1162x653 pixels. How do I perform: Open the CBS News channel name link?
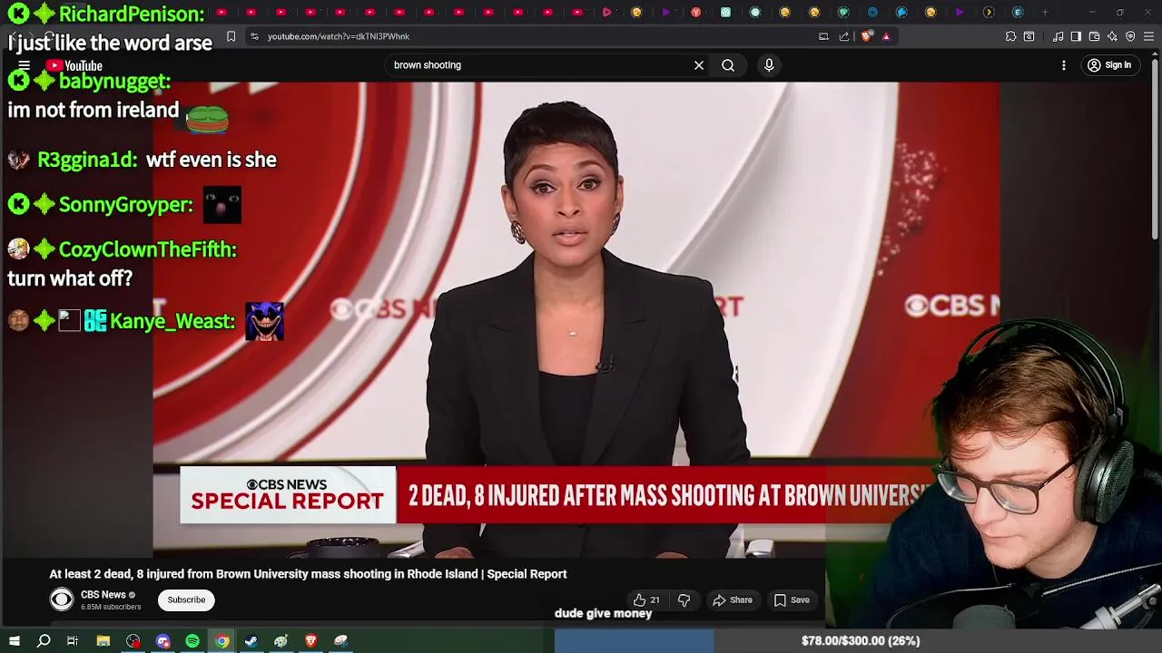(x=103, y=595)
